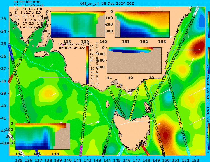Click the -35 latitude axis label
Image resolution: width=210 pixels, height=162 pixels.
click(3, 44)
